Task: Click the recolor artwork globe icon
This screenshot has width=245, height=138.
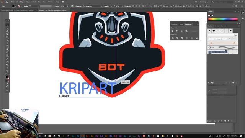Action: [72, 6]
